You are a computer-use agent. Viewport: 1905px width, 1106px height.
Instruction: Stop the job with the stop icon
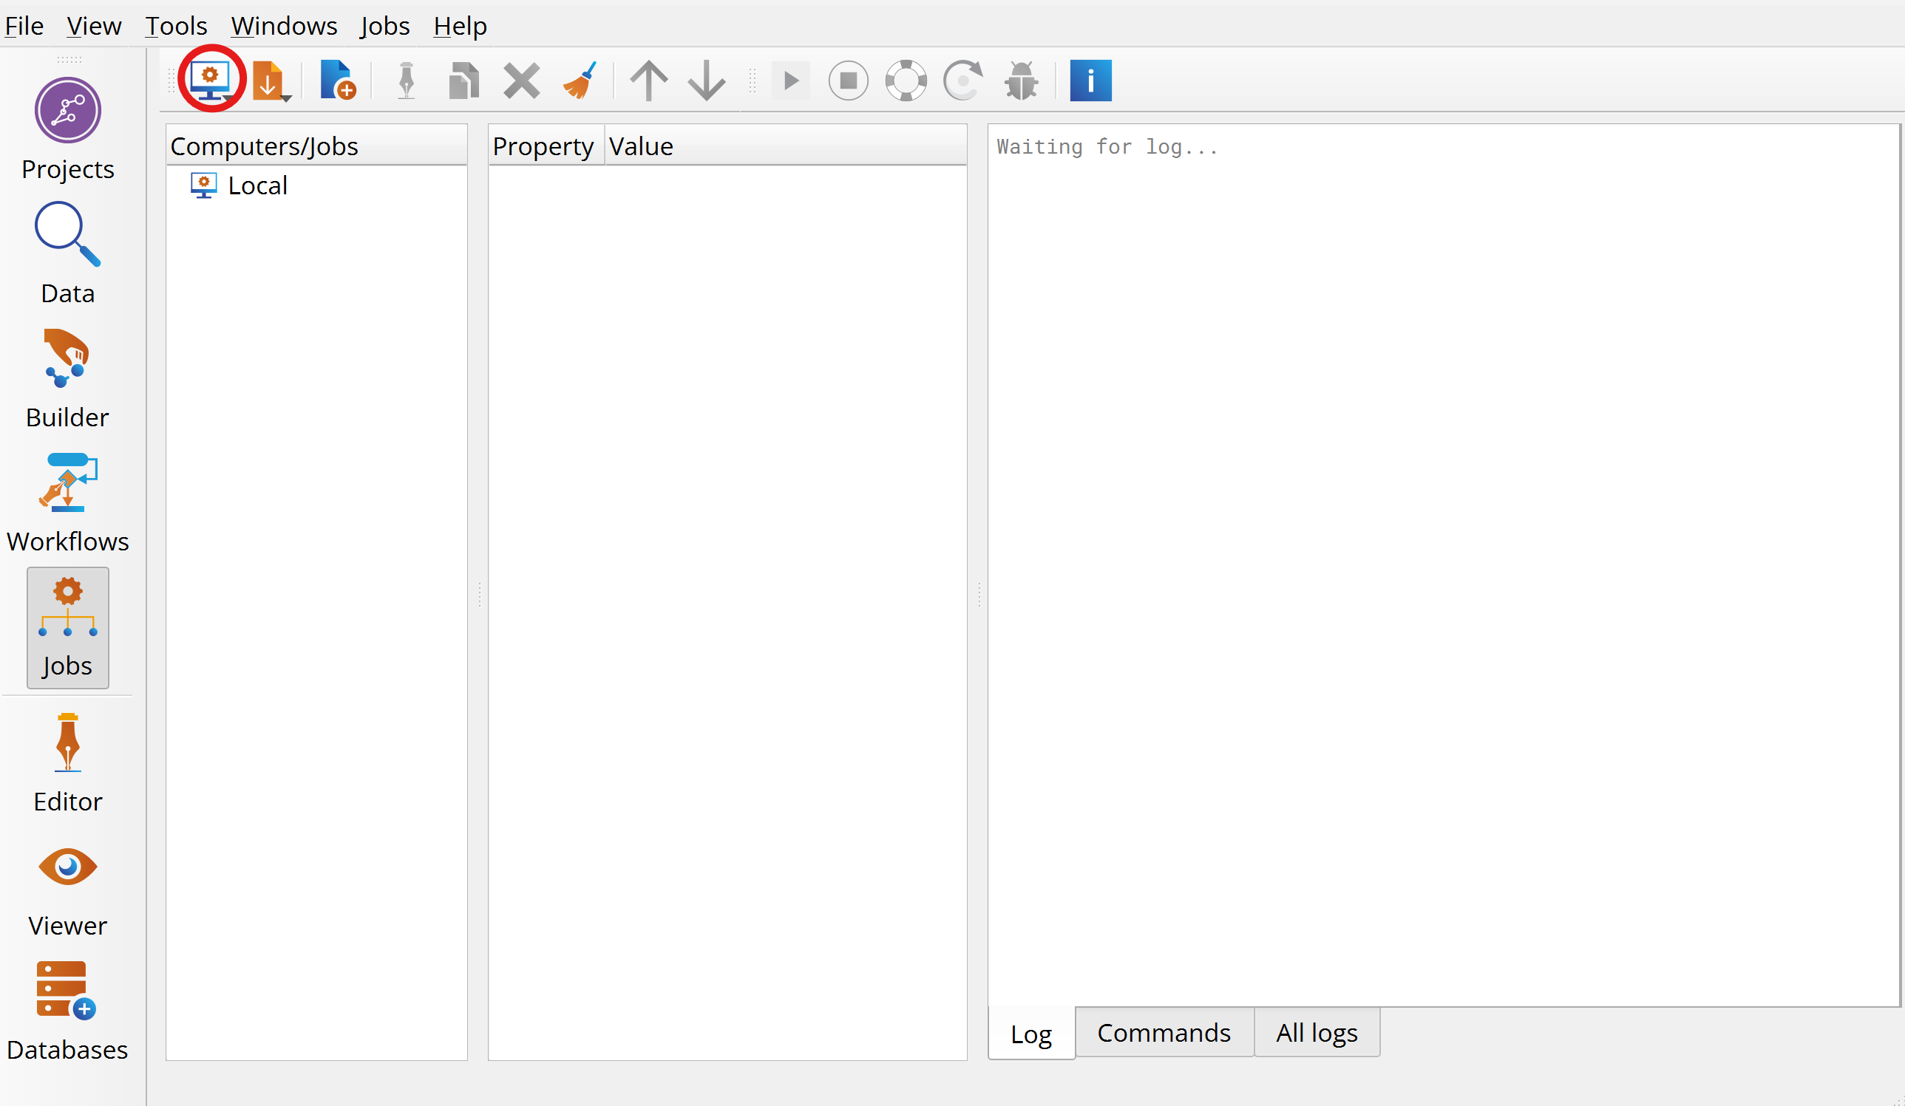pyautogui.click(x=848, y=80)
